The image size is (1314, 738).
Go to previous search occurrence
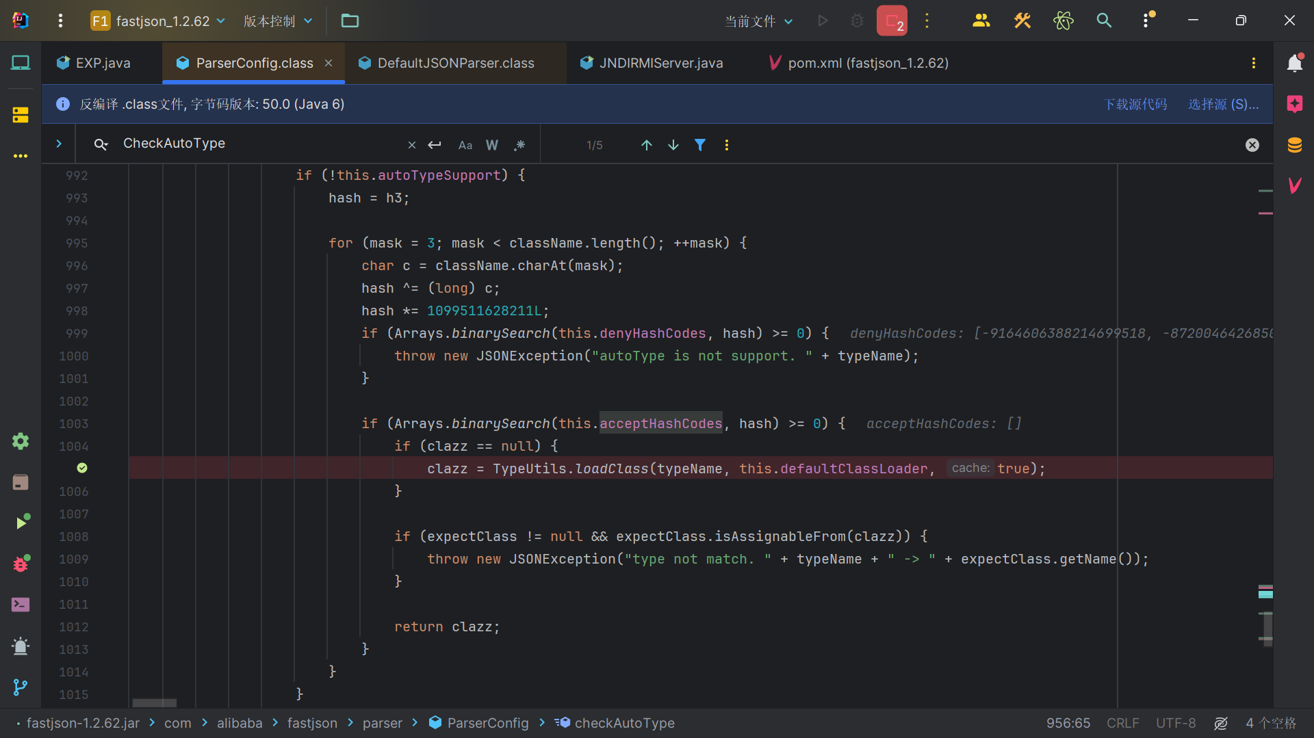646,145
